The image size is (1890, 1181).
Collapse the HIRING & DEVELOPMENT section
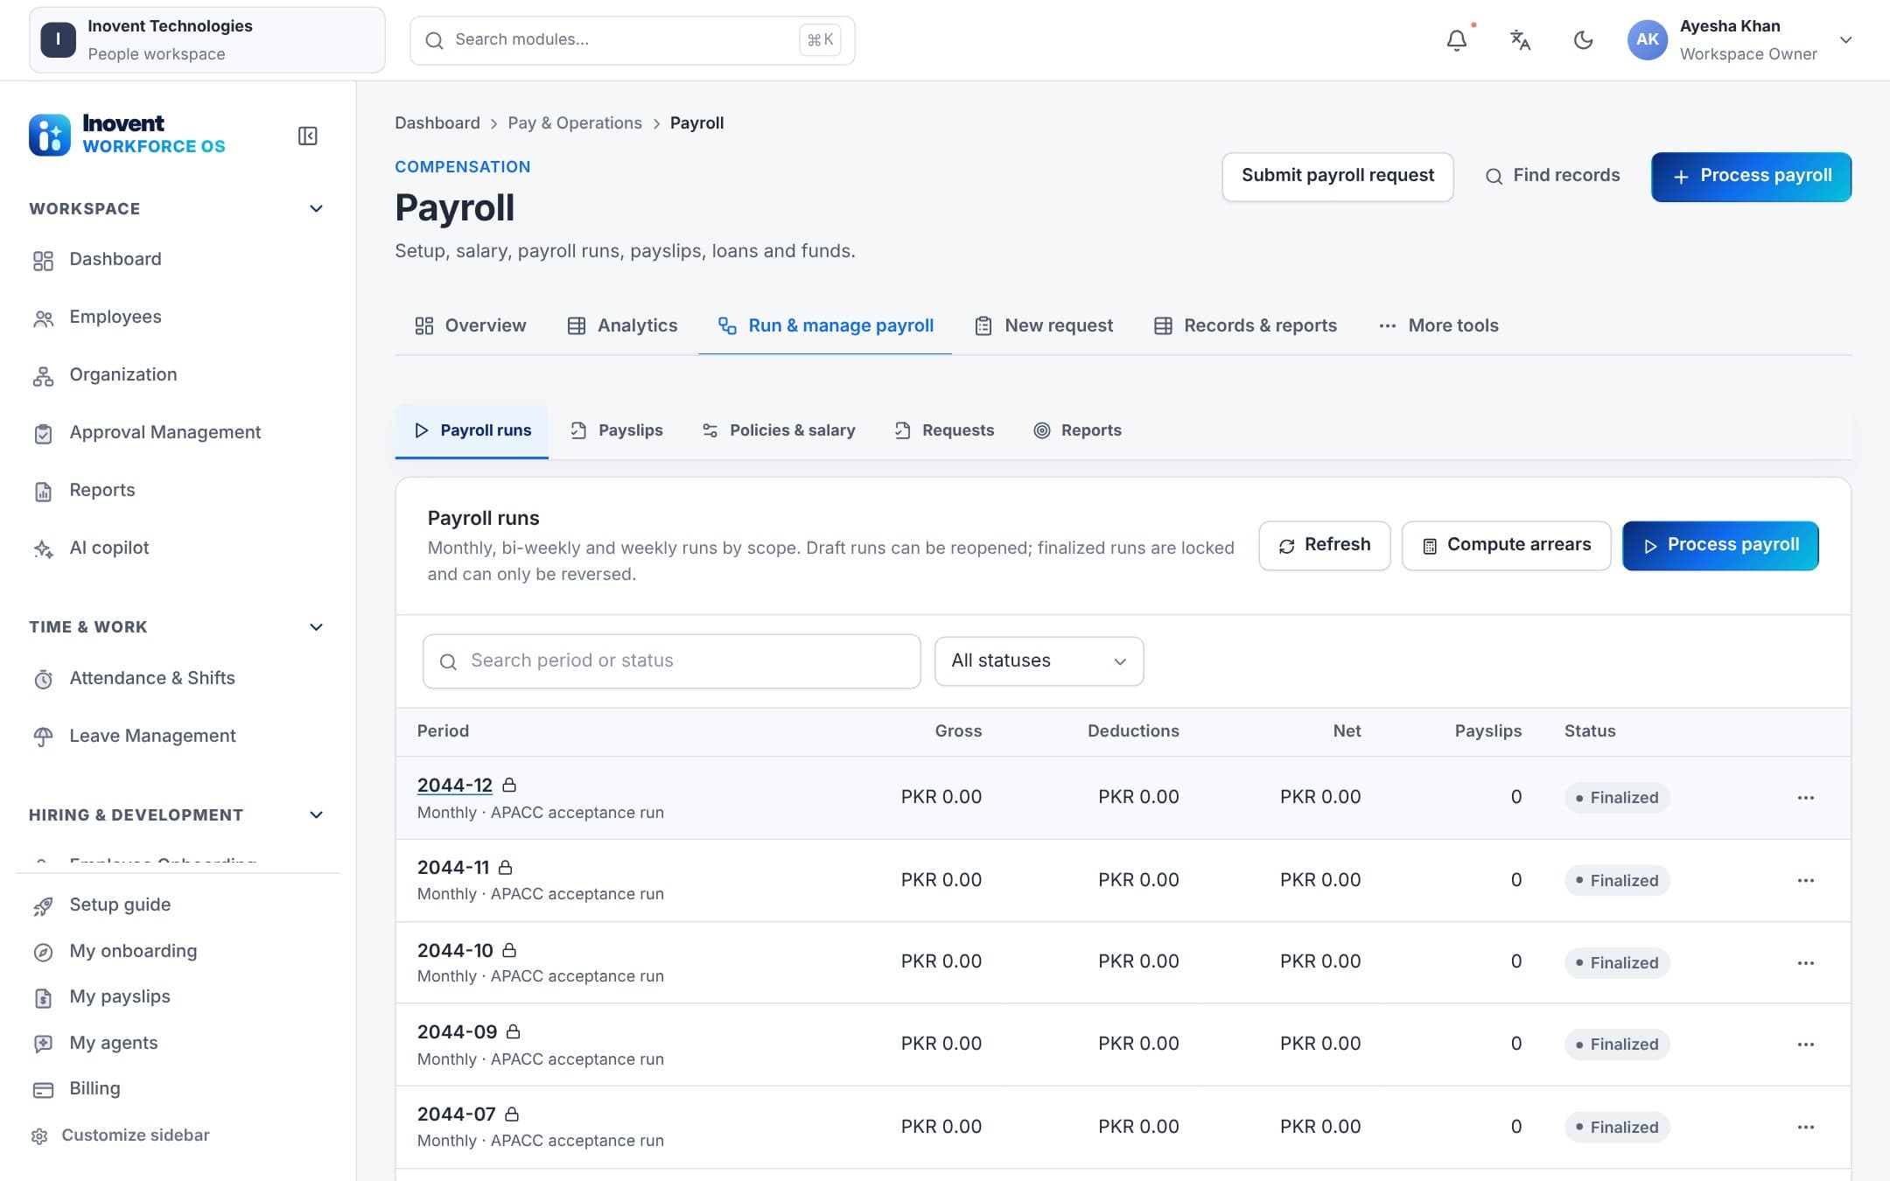point(316,815)
